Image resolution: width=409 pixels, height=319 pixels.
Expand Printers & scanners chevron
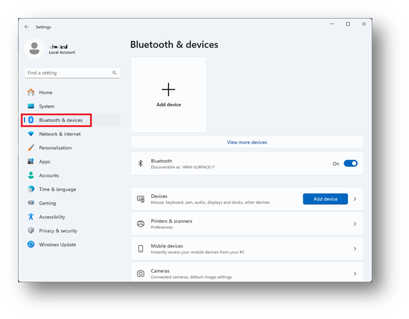pyautogui.click(x=355, y=224)
